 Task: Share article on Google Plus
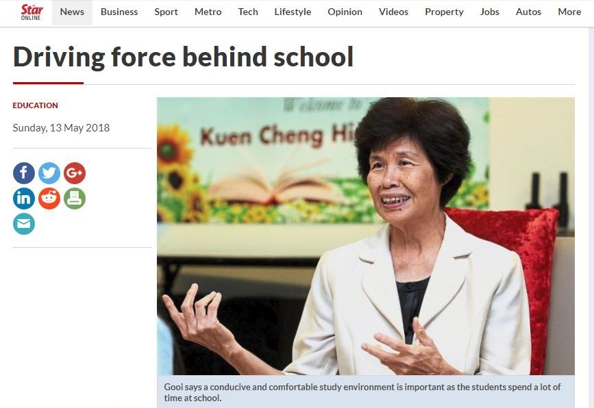pos(75,173)
